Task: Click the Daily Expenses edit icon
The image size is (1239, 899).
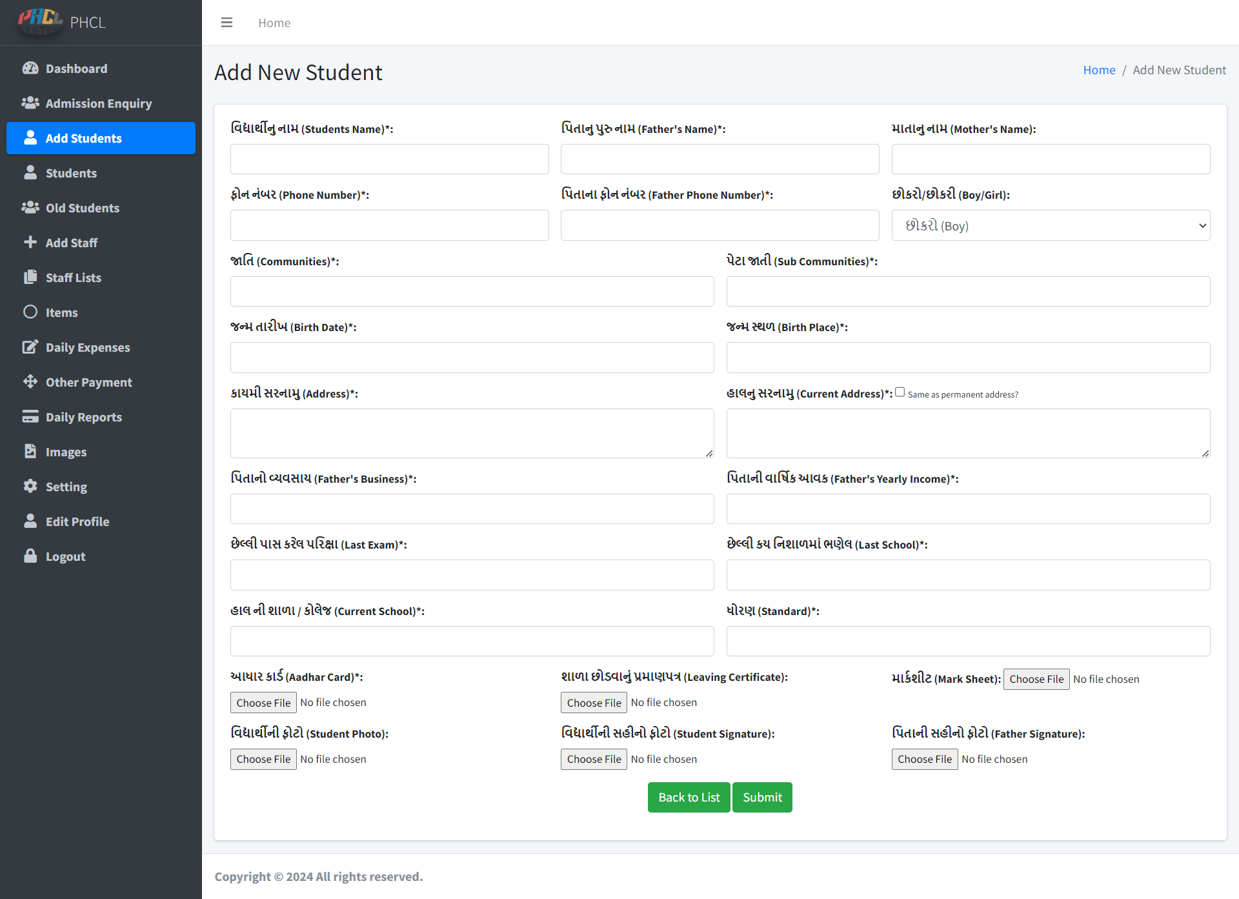Action: (30, 347)
